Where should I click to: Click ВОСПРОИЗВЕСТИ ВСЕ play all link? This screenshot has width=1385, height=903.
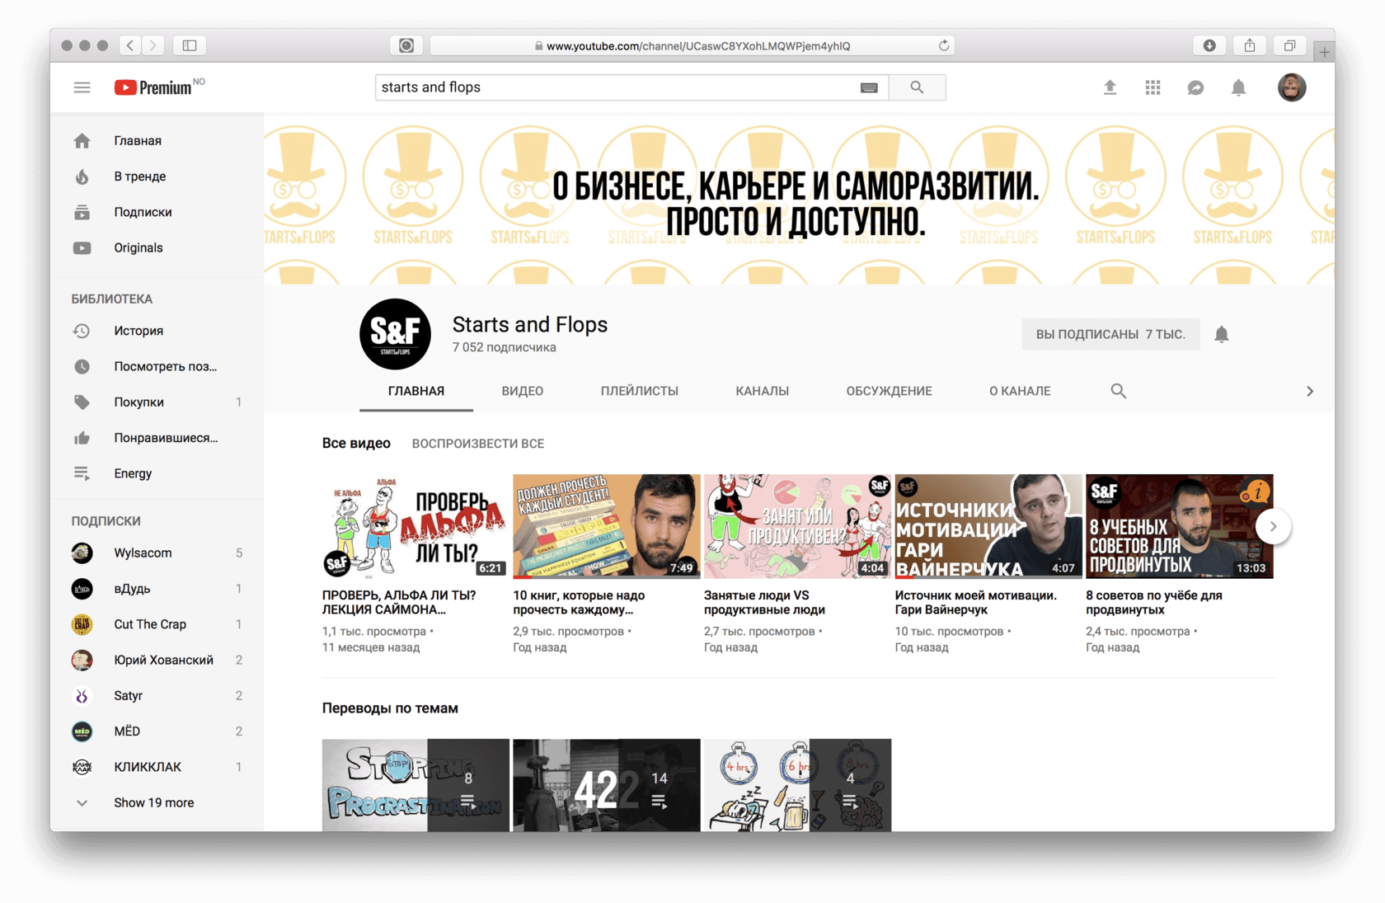tap(478, 444)
